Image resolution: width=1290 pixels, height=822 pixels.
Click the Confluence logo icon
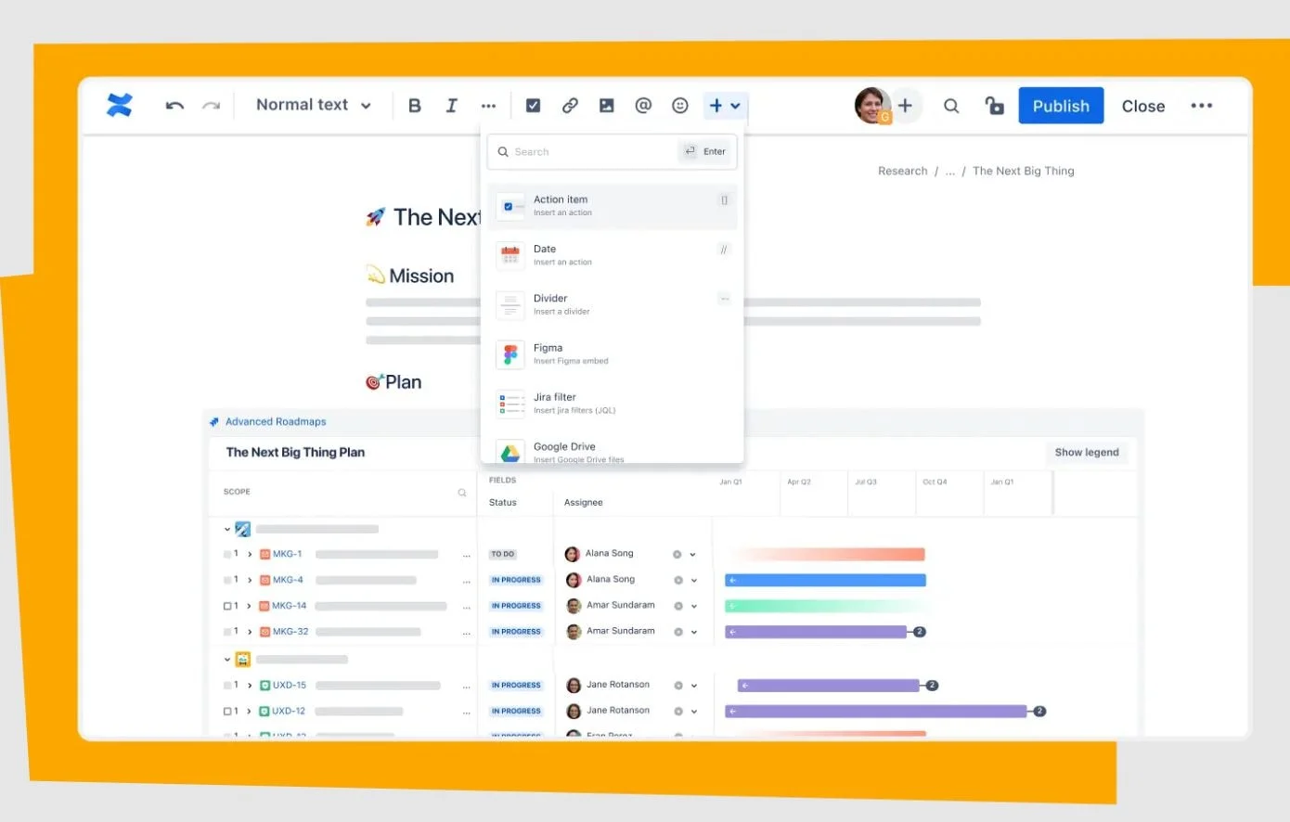click(x=119, y=105)
